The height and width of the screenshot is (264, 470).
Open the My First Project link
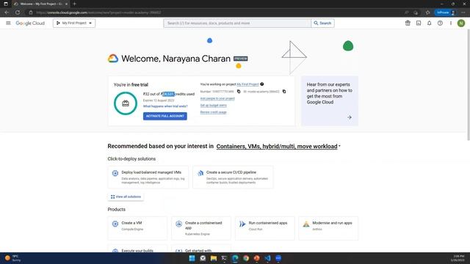[x=247, y=84]
